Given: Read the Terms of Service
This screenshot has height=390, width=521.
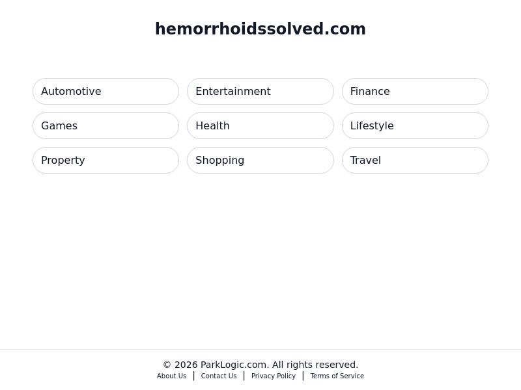Looking at the screenshot, I should click(x=337, y=376).
